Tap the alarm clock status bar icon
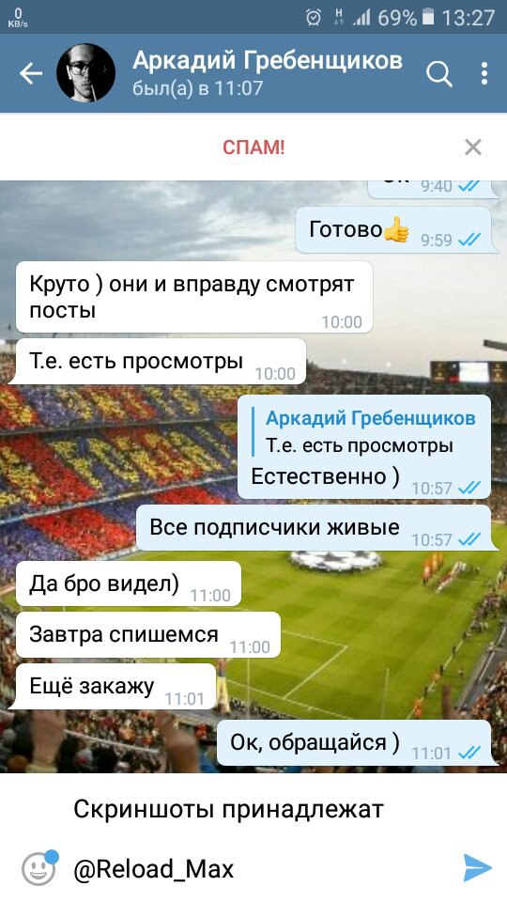This screenshot has width=507, height=902. (314, 18)
